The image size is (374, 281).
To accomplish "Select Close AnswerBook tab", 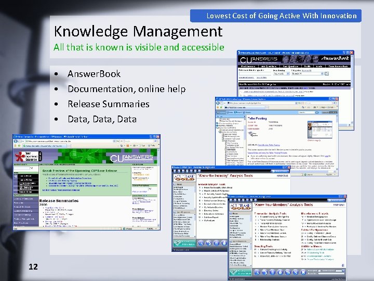I will tap(338, 67).
